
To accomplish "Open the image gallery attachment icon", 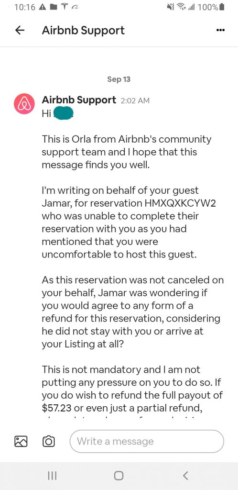I will click(21, 441).
